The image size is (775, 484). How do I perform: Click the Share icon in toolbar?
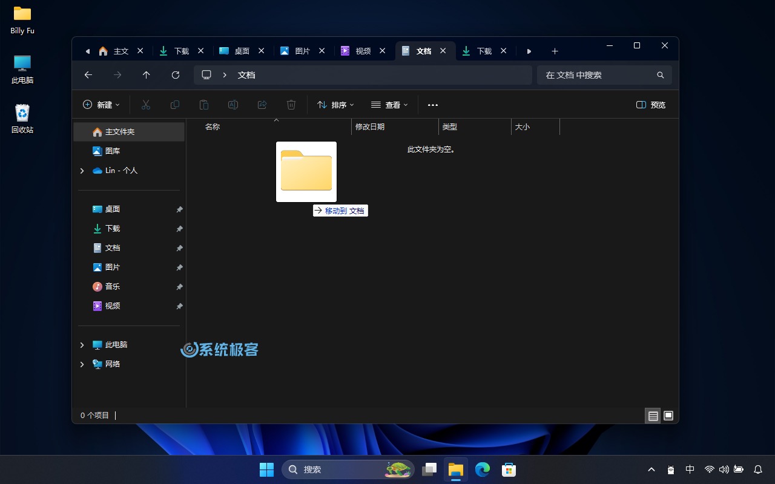click(262, 105)
